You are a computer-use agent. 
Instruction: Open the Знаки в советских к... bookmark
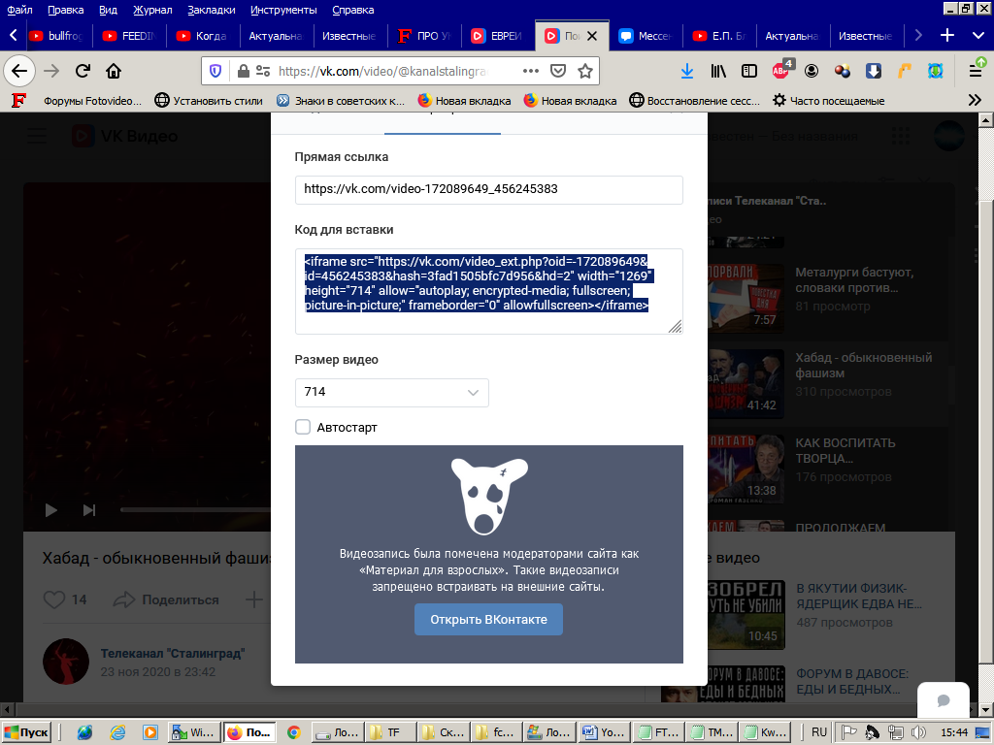tap(341, 100)
